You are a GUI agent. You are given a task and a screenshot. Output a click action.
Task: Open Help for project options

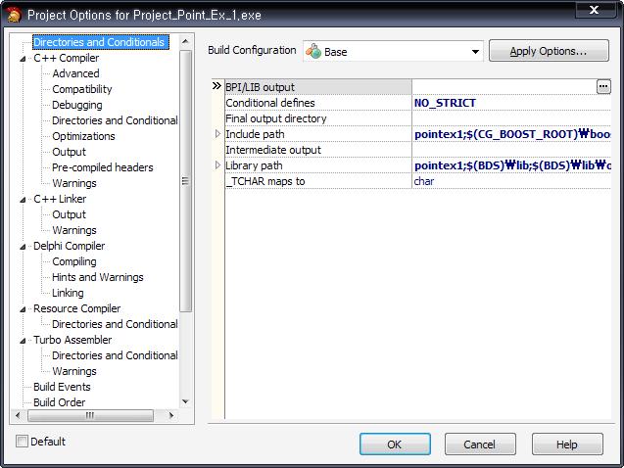(566, 445)
